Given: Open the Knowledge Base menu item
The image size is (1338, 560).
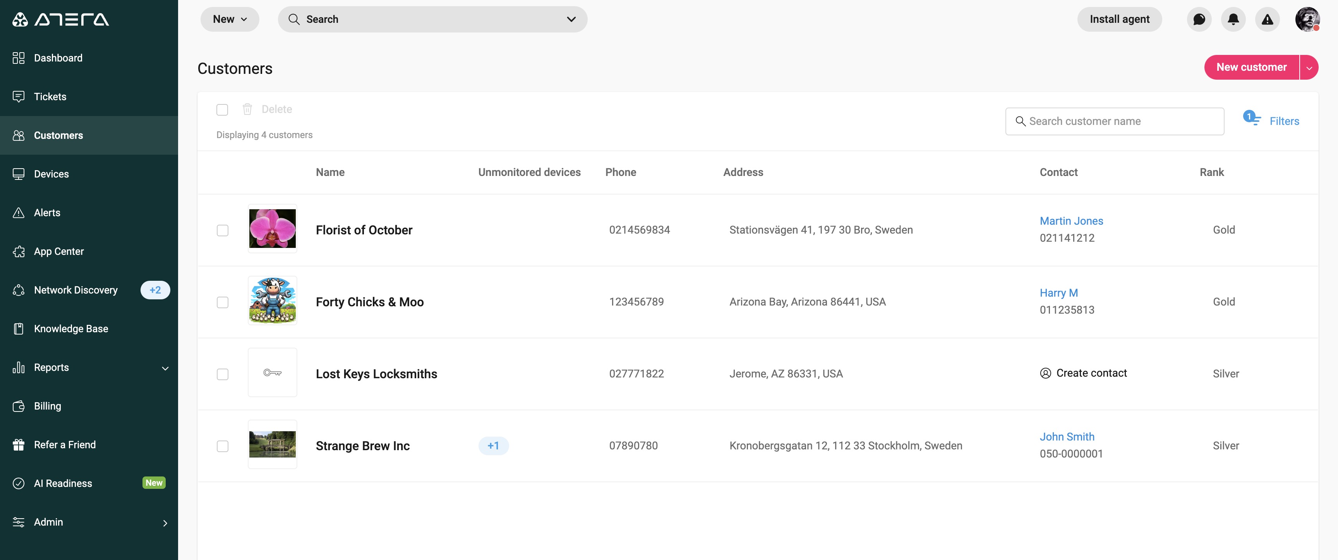Looking at the screenshot, I should tap(89, 328).
